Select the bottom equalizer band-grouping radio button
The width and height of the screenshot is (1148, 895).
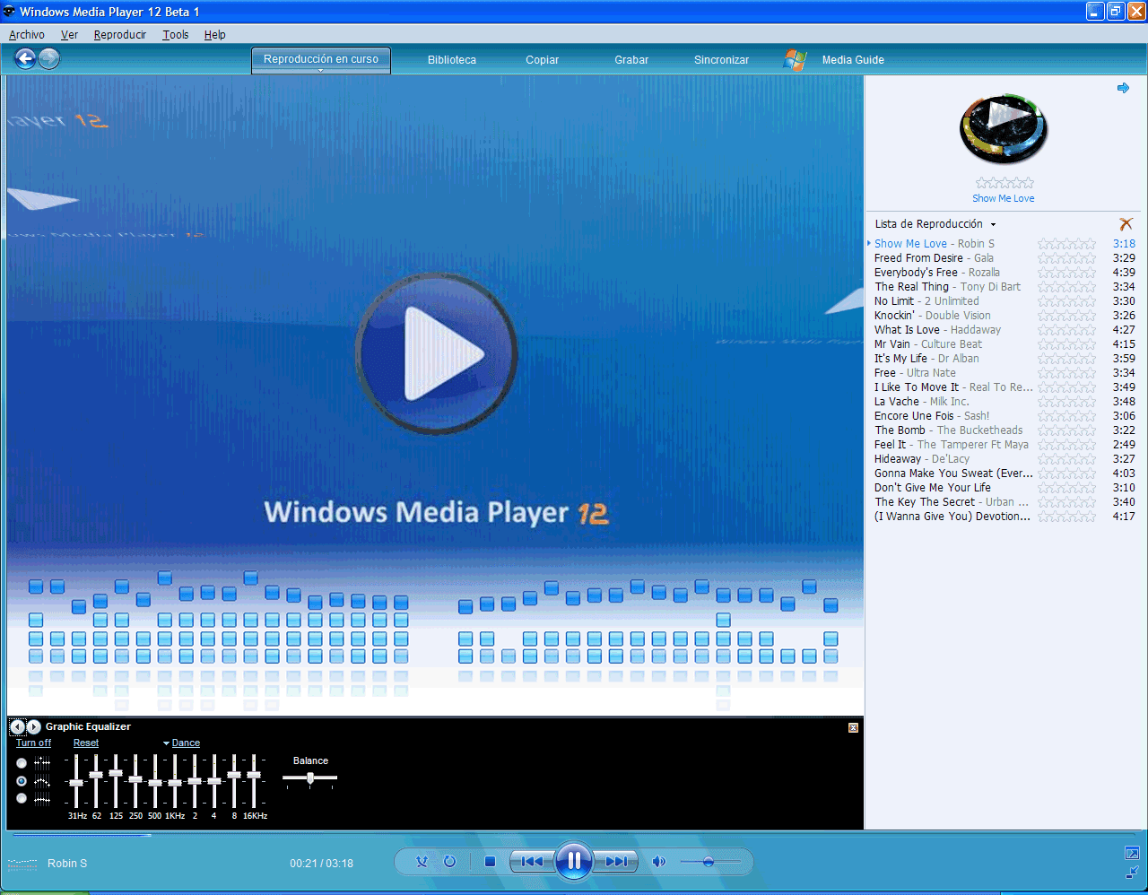21,798
